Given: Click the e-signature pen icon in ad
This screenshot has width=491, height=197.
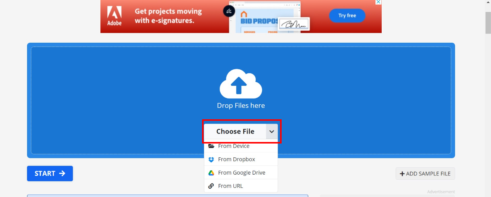Looking at the screenshot, I should (229, 11).
